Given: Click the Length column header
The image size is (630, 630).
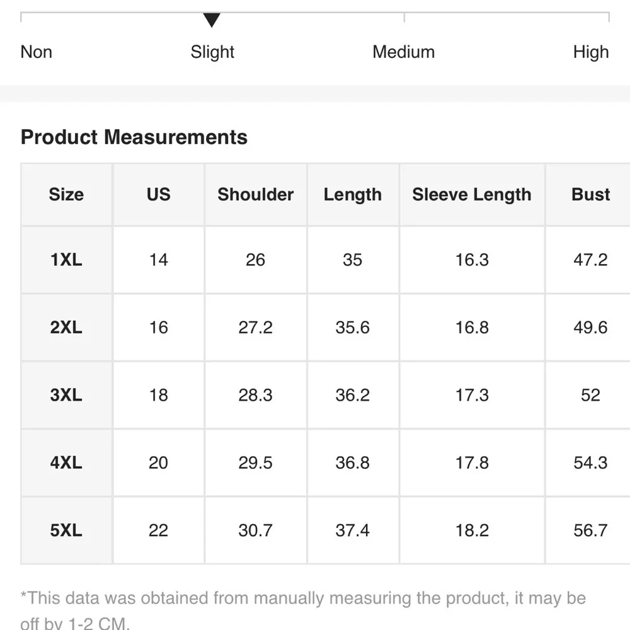Looking at the screenshot, I should pos(353,195).
